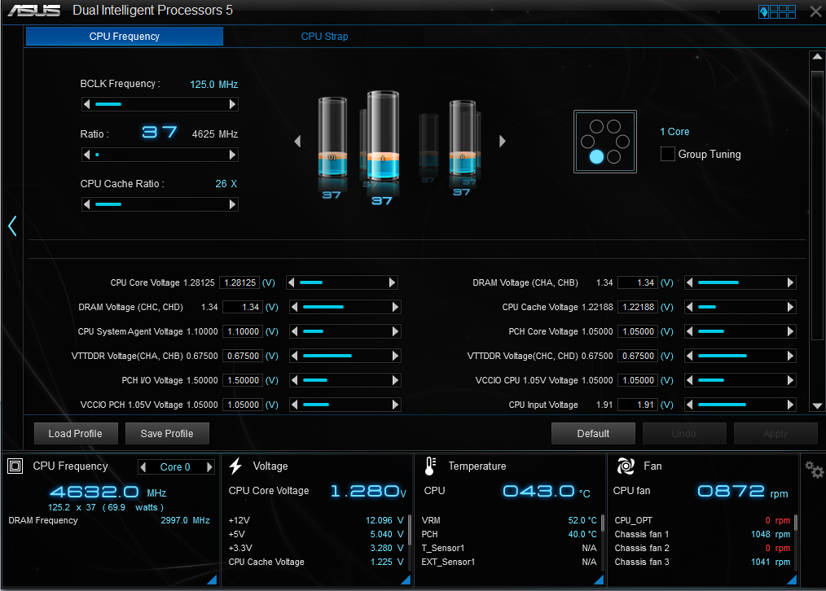Expand the CPU Frequency monitor panel corner
826x591 pixels.
(x=212, y=580)
